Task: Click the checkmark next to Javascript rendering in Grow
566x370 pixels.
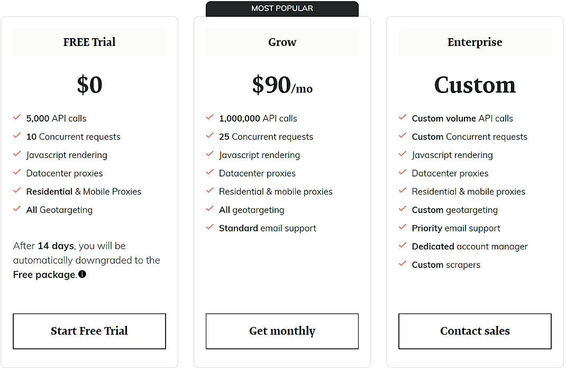Action: pos(209,155)
